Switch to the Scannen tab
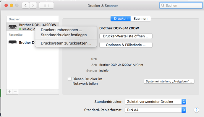The width and height of the screenshot is (204, 117). 140,19
